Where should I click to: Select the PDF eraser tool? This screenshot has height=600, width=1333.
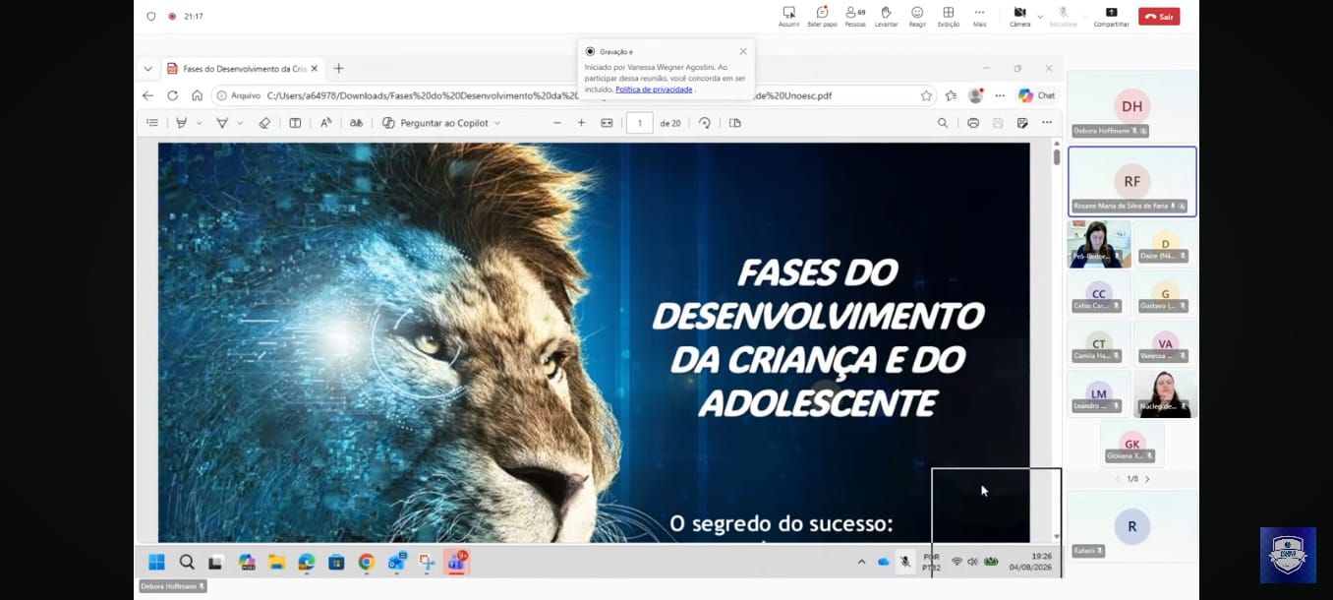tap(264, 123)
